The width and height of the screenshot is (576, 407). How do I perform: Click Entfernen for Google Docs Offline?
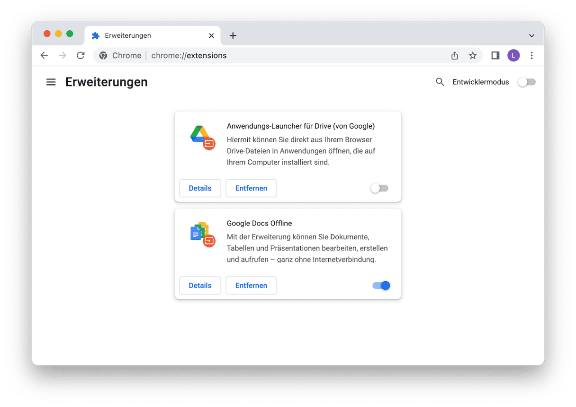pyautogui.click(x=251, y=286)
